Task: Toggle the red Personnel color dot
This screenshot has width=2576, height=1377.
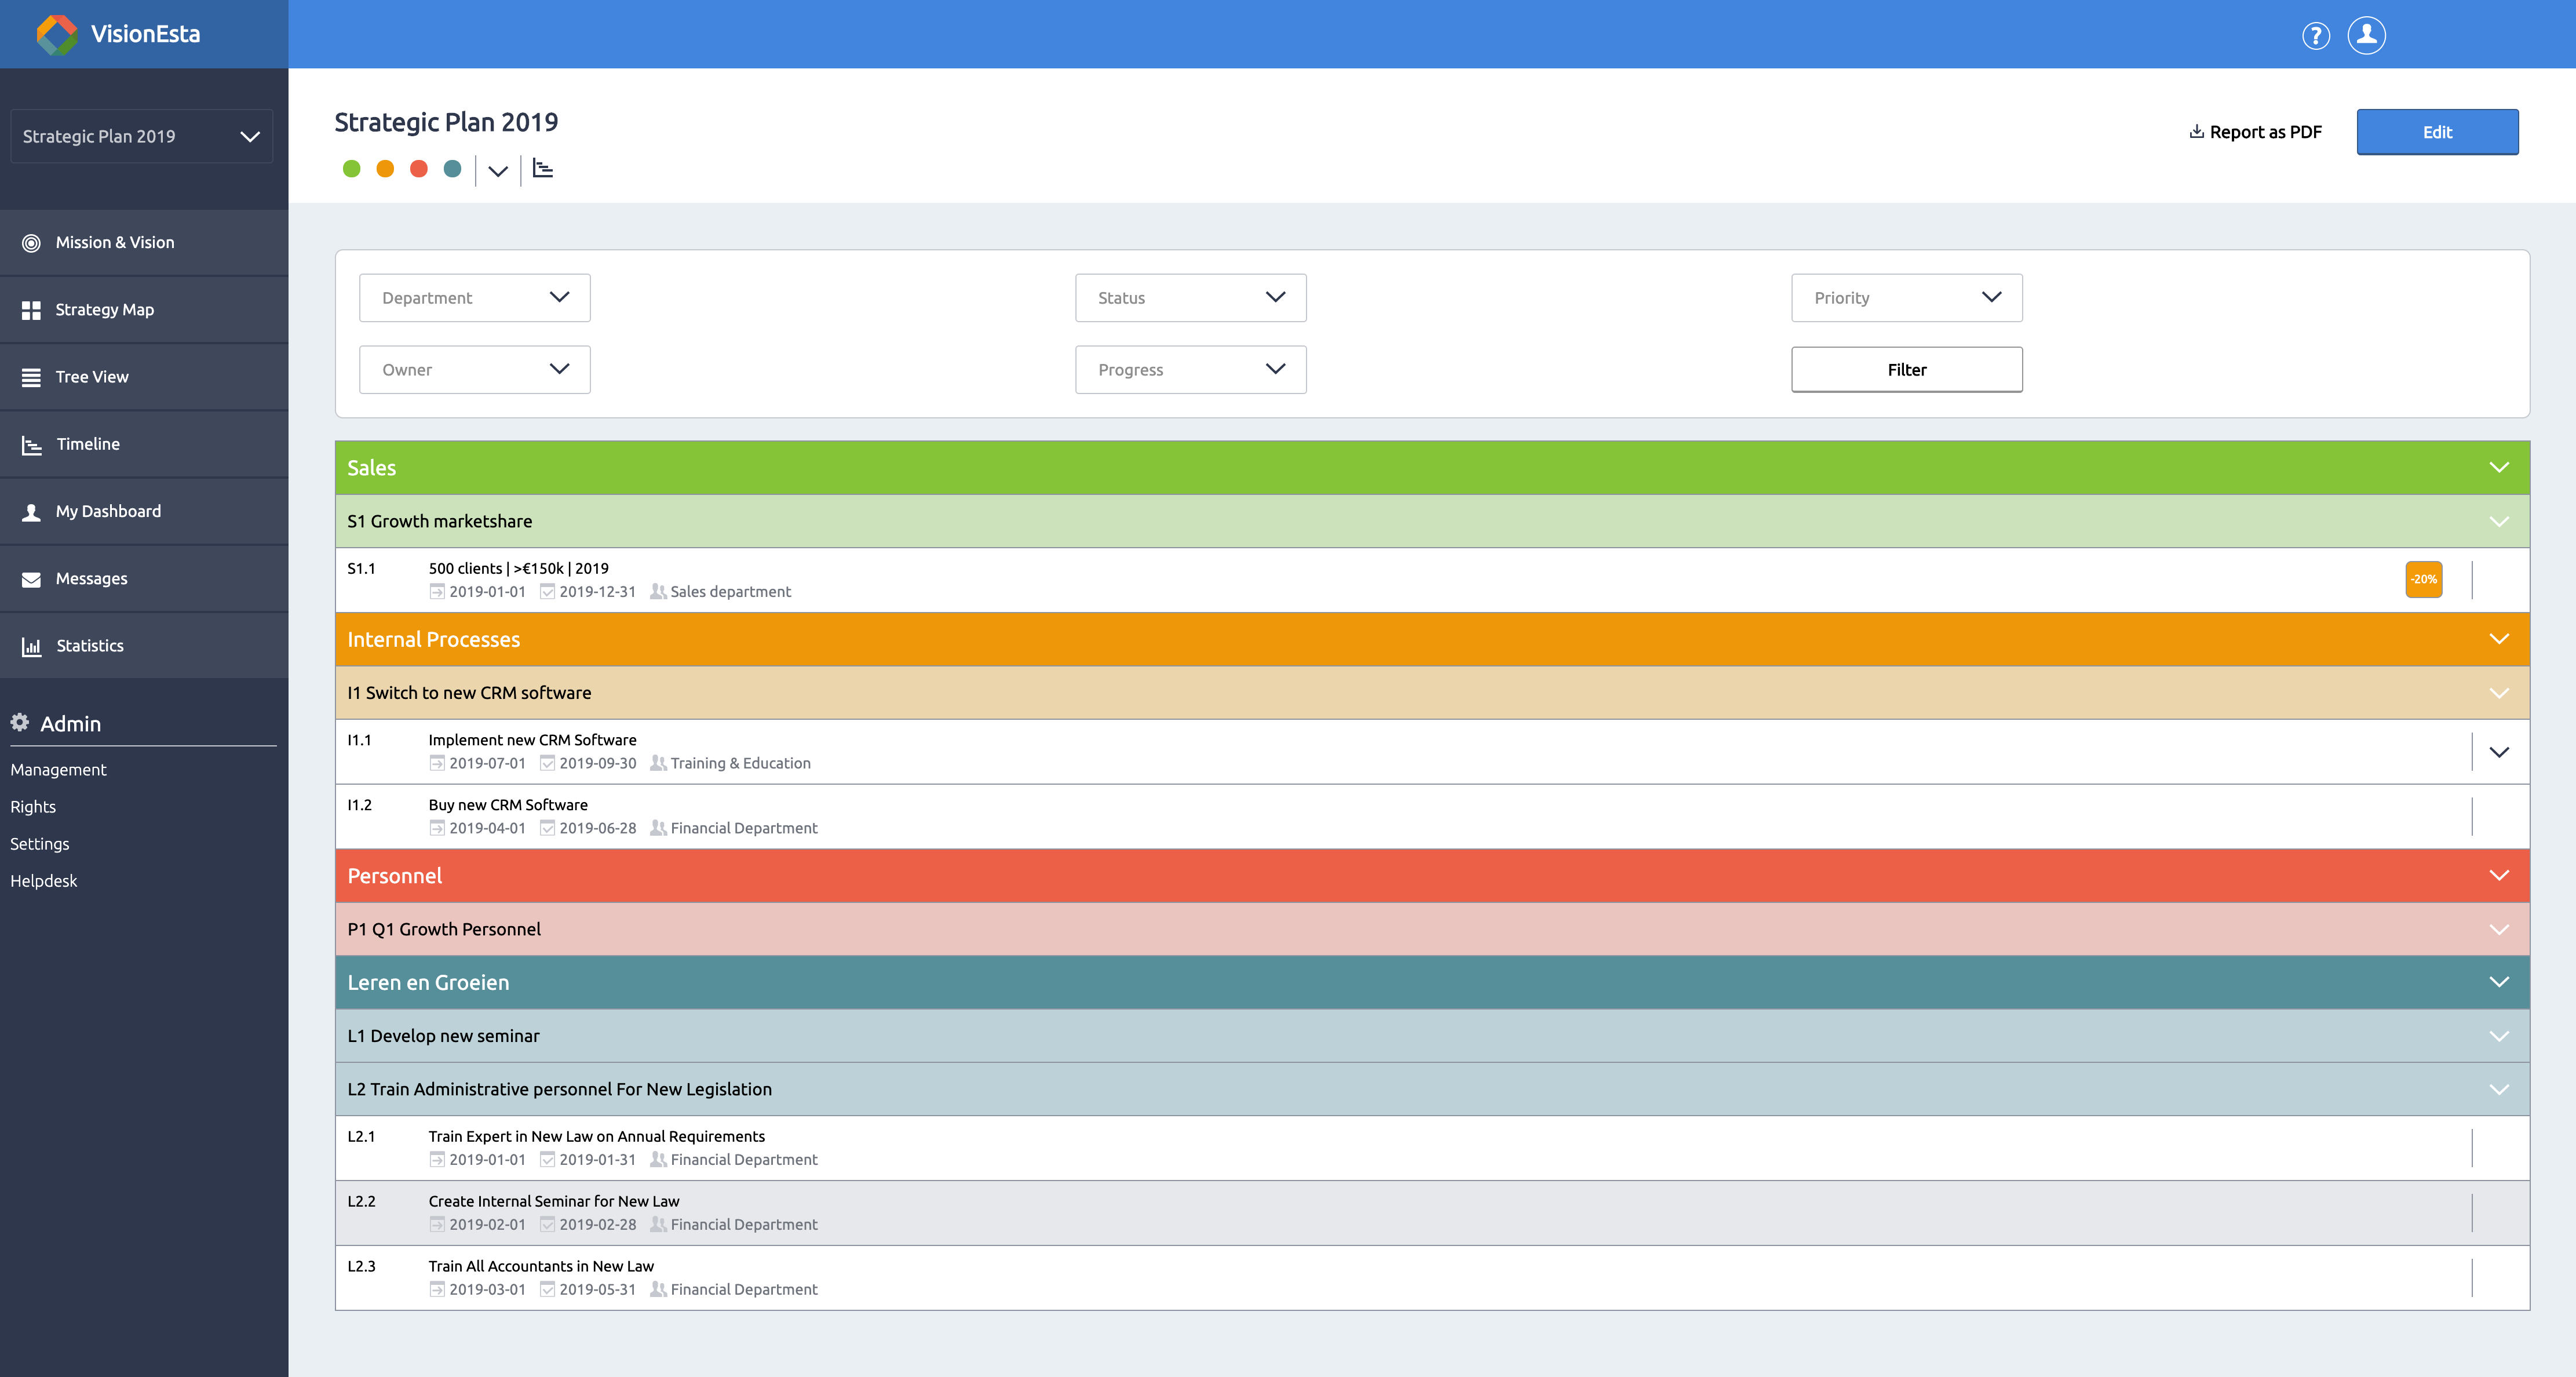Action: (x=419, y=169)
